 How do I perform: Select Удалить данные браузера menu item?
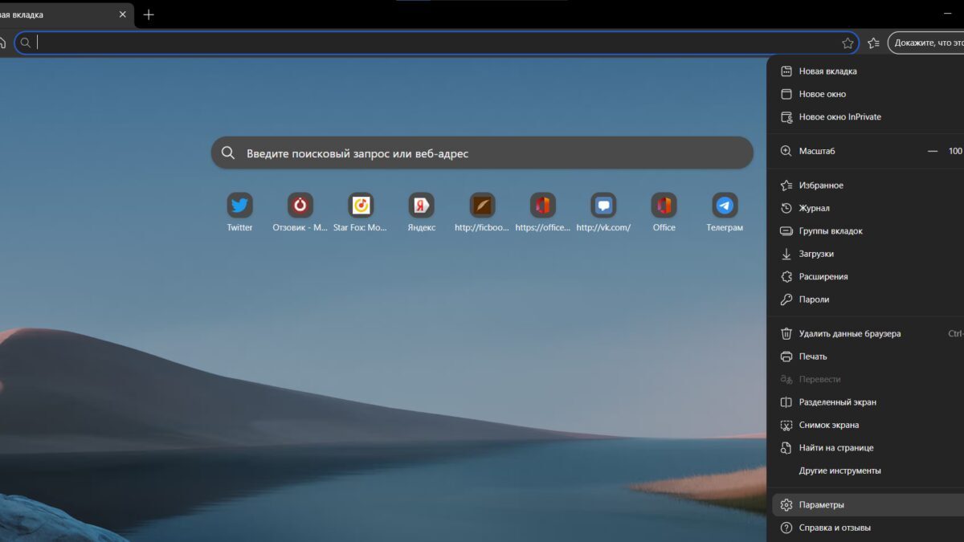point(866,333)
